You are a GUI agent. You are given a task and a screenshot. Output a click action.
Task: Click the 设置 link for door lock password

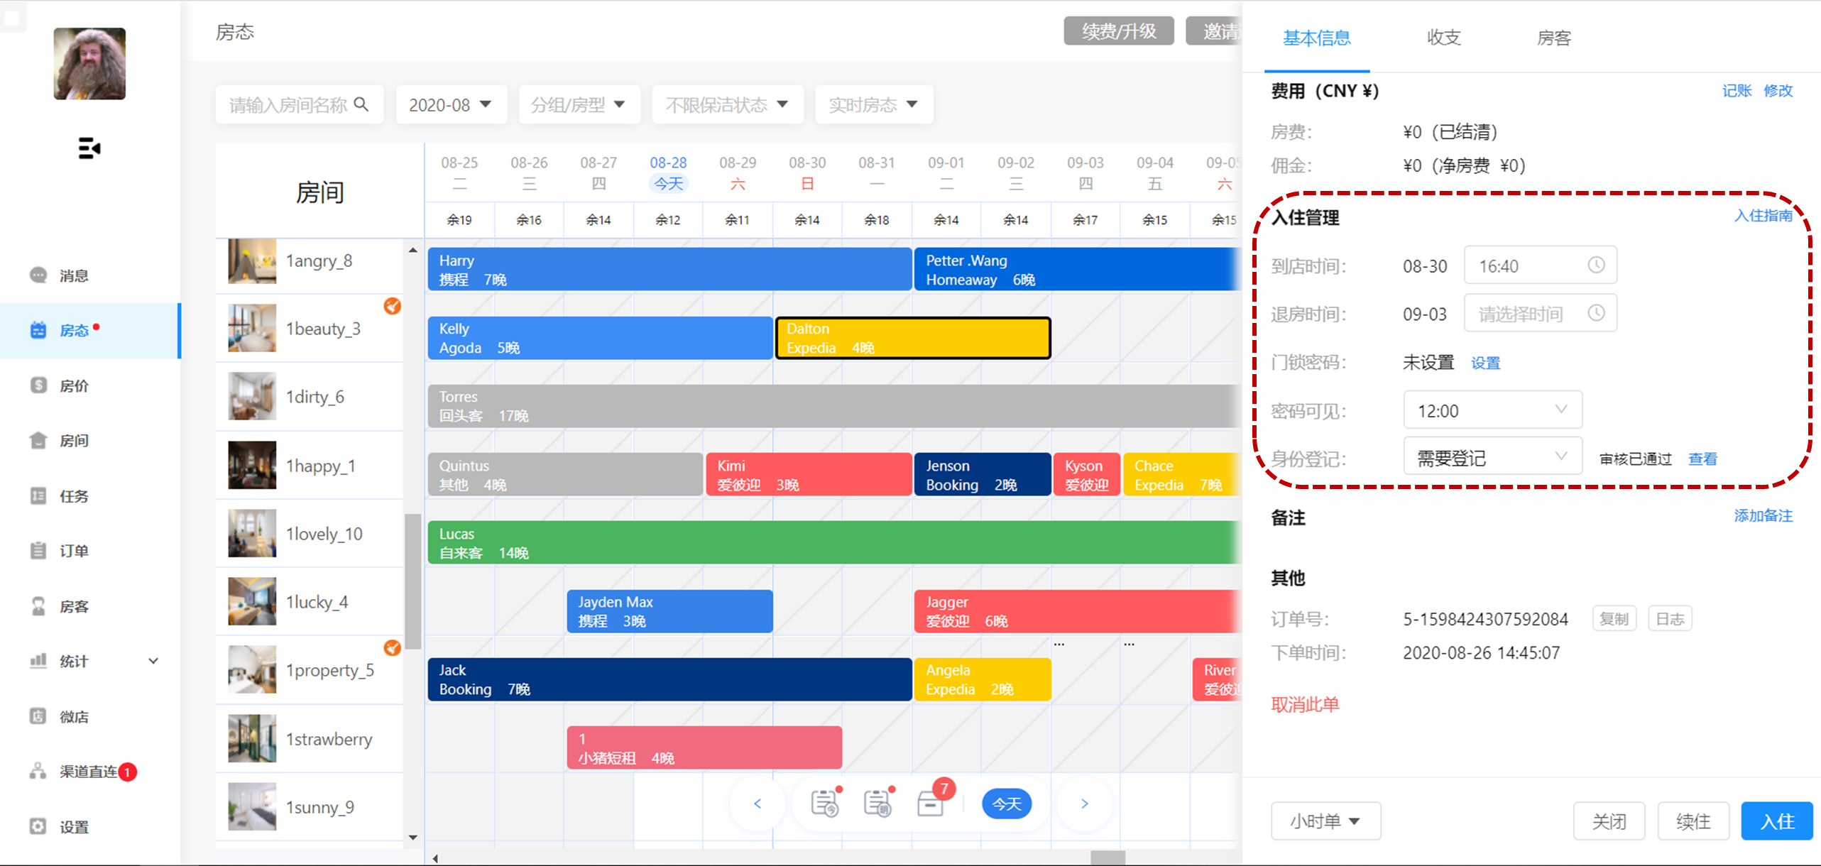coord(1485,363)
